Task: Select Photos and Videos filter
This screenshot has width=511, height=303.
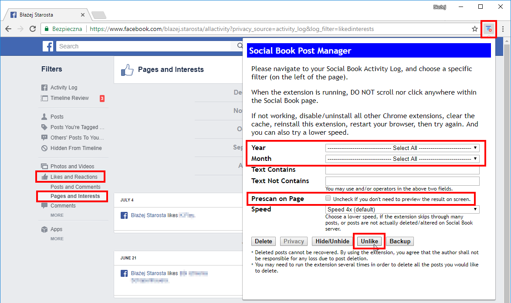Action: point(72,167)
